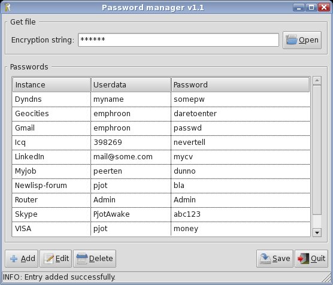Click the pencil Edit icon

[x=49, y=259]
